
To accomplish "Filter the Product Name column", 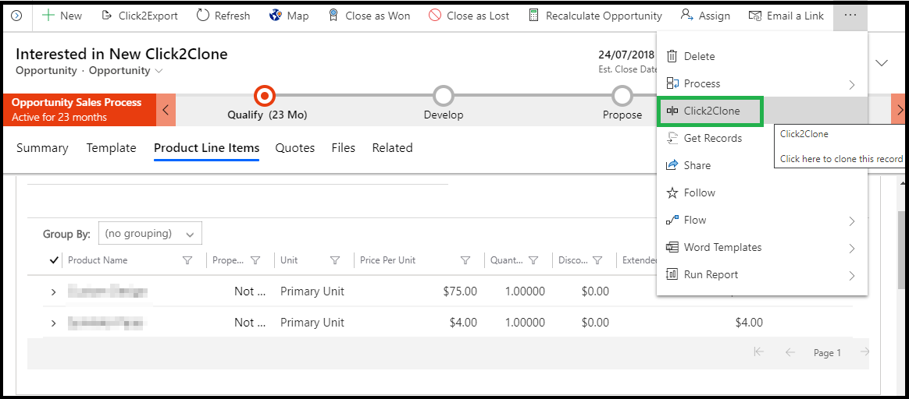I will pyautogui.click(x=187, y=260).
